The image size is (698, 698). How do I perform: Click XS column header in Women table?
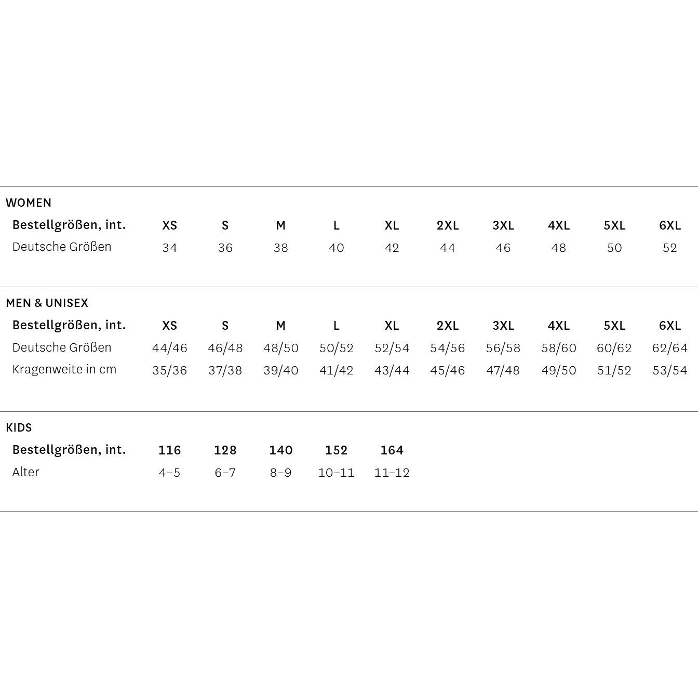[170, 225]
